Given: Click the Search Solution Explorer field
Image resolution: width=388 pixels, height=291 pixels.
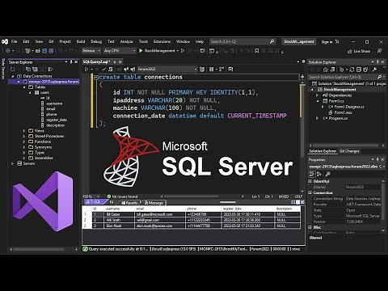Looking at the screenshot, I should click(346, 77).
